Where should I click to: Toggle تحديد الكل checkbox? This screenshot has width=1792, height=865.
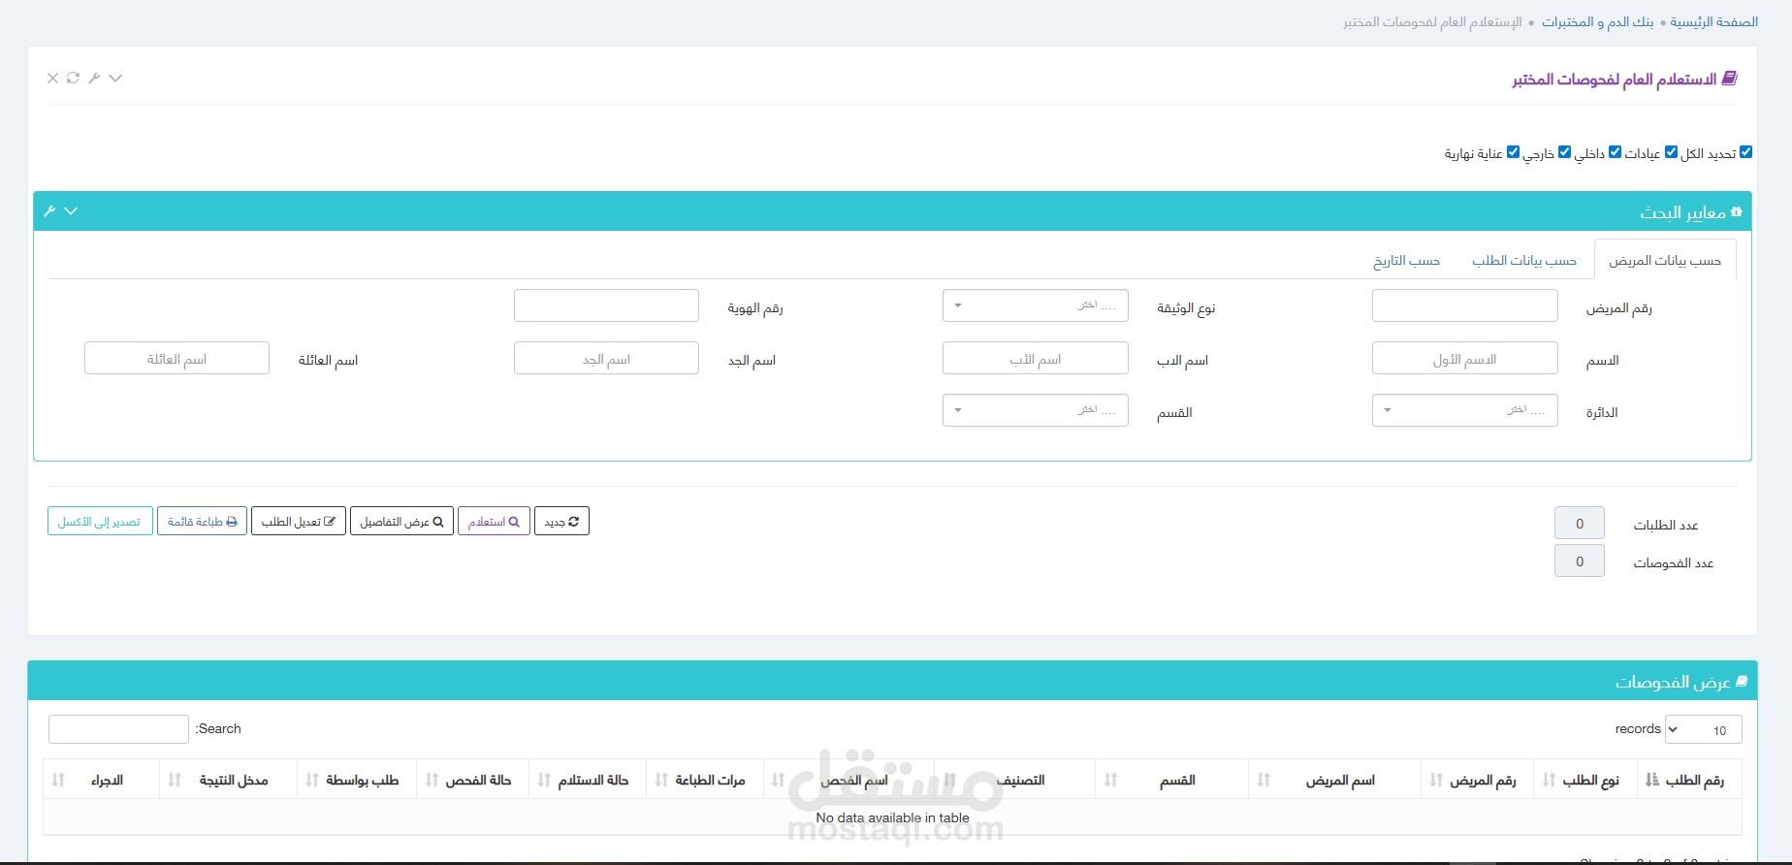[1745, 152]
